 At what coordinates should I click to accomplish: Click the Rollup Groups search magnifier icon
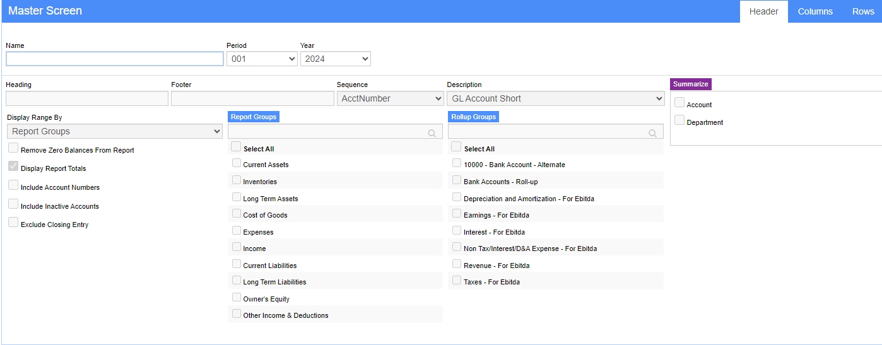[x=653, y=133]
